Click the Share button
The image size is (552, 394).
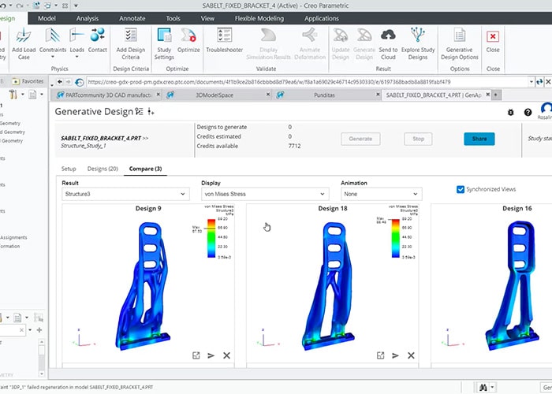[x=479, y=139]
